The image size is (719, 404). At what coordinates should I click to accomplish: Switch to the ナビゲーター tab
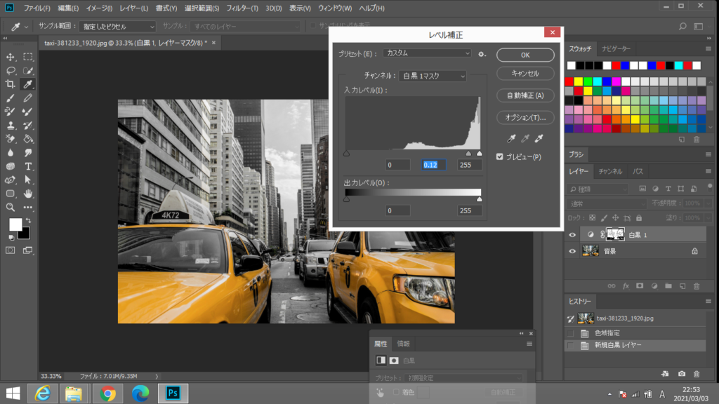[616, 48]
